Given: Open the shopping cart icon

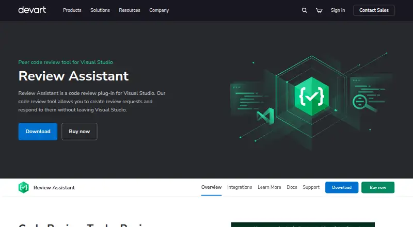Looking at the screenshot, I should coord(319,10).
